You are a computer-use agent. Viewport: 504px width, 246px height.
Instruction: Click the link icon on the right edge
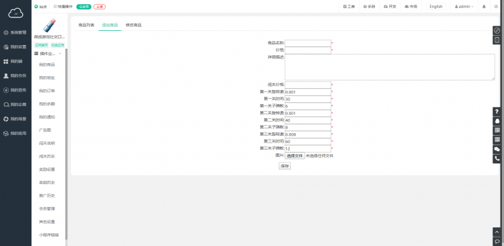(497, 30)
